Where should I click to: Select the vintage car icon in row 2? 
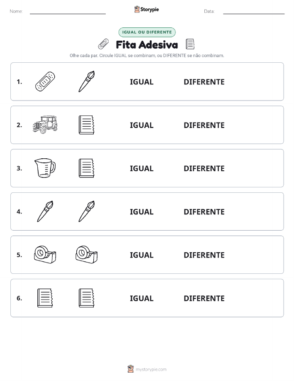tap(45, 125)
